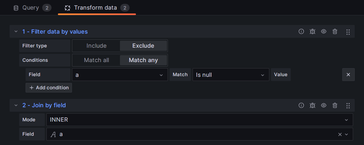
Task: Delete the Filter data by values transformation
Action: 335,31
